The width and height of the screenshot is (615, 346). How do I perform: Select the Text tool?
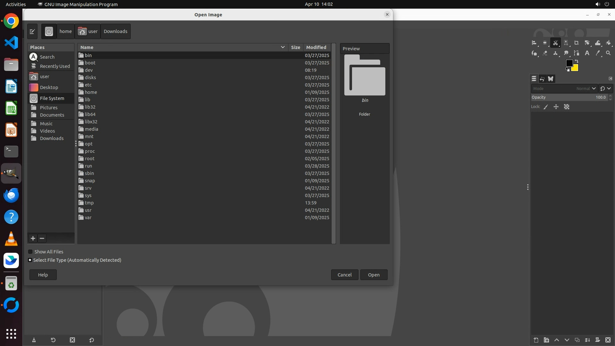click(587, 53)
